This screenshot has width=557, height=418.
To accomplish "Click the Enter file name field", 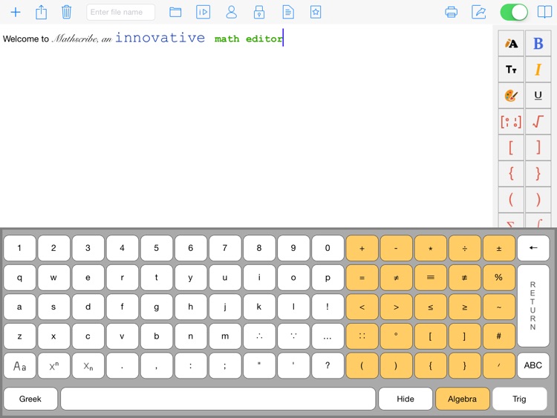I will (x=121, y=12).
